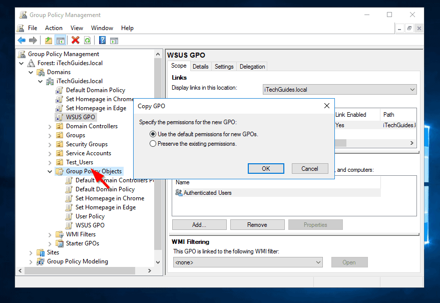
Task: Click the Security Groups OU icon
Action: 60,144
